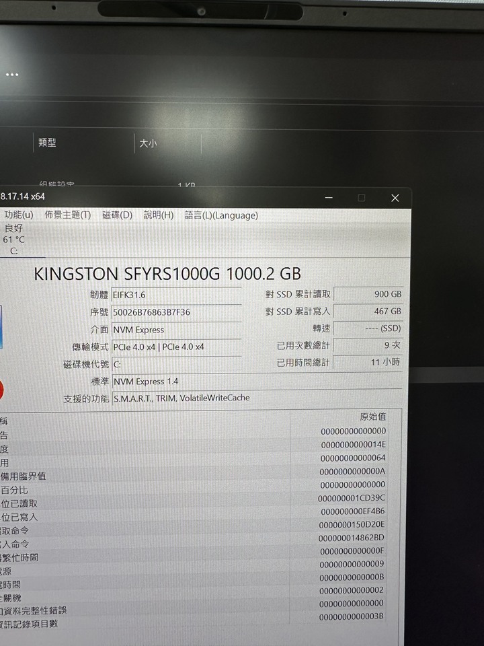
Task: Select the raw value 00000000000064
Action: pos(353,458)
